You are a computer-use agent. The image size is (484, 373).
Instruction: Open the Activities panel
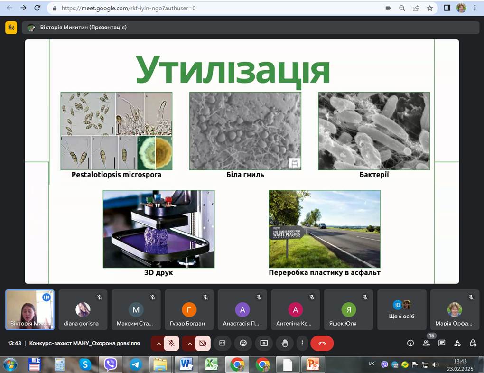coord(457,343)
